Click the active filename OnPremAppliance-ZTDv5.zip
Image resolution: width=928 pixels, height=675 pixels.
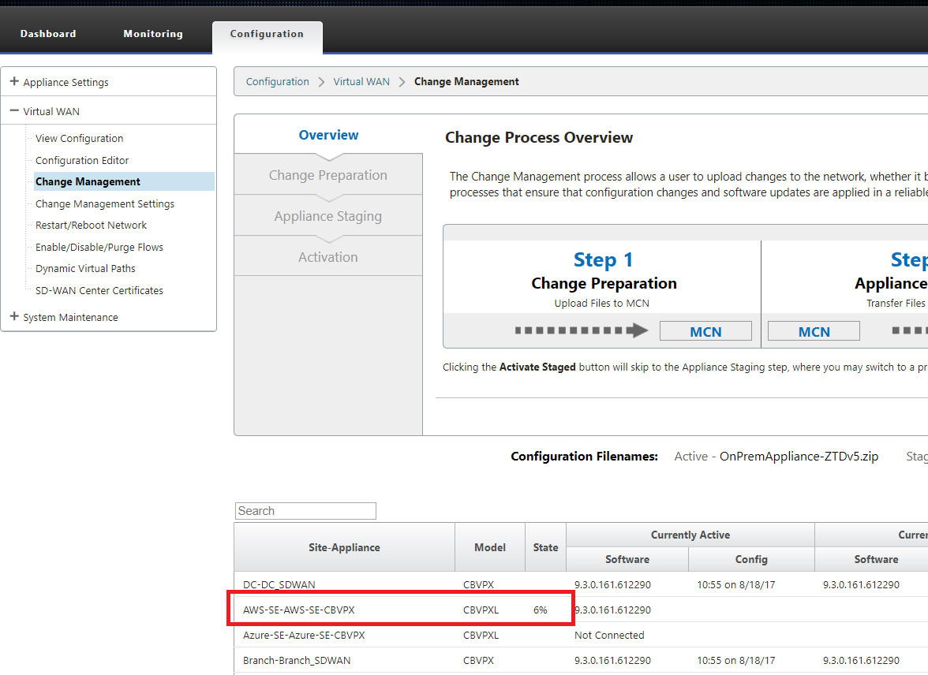[799, 456]
